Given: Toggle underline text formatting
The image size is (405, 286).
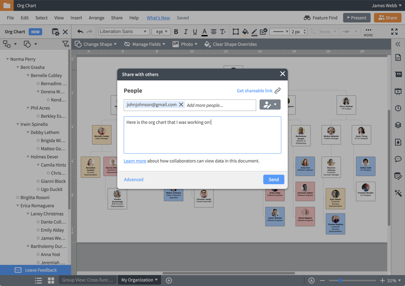Looking at the screenshot, I should click(195, 32).
